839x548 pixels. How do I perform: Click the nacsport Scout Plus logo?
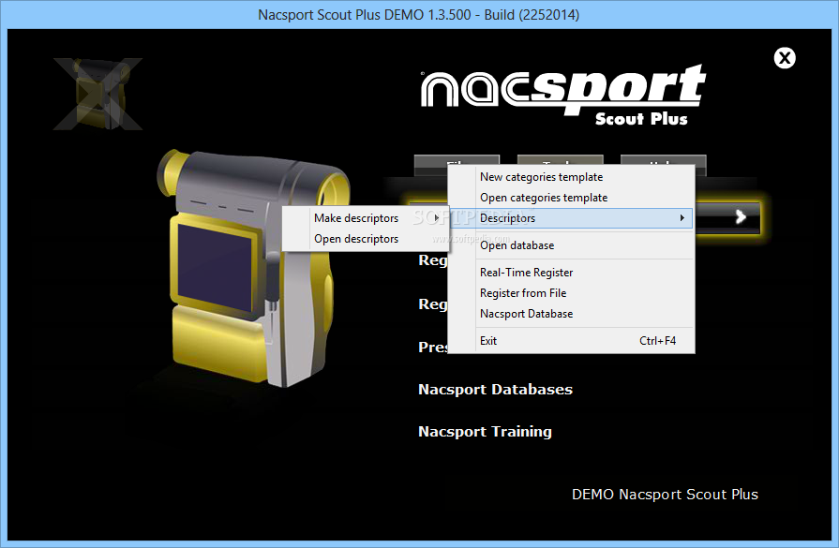coord(562,96)
